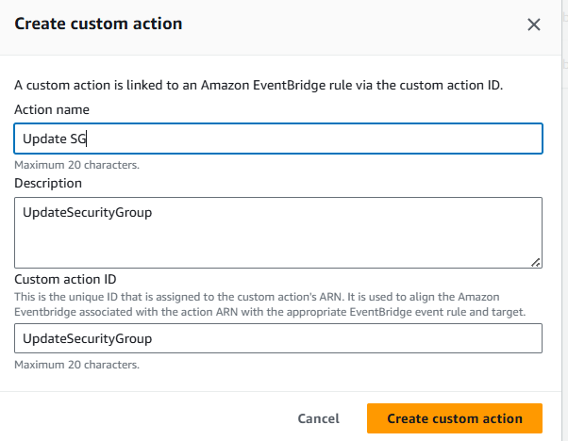Screen dimensions: 568x441
Task: Select the Custom action ID input box
Action: (278, 338)
